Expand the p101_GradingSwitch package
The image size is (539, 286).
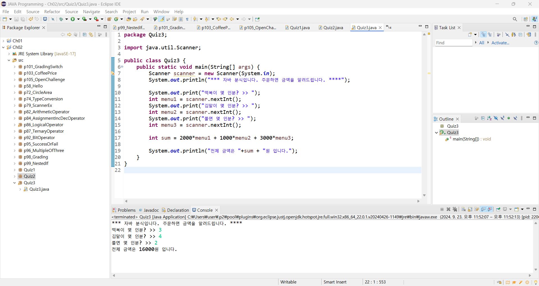coord(15,66)
